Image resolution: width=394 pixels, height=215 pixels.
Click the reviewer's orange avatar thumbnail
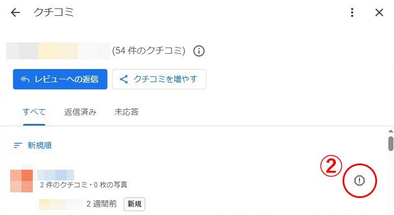(21, 181)
